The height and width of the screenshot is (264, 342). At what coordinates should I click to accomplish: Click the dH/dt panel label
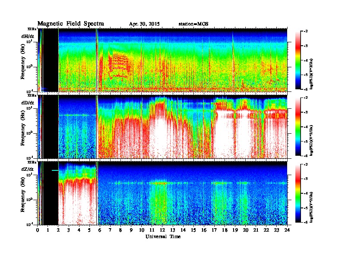28,36
